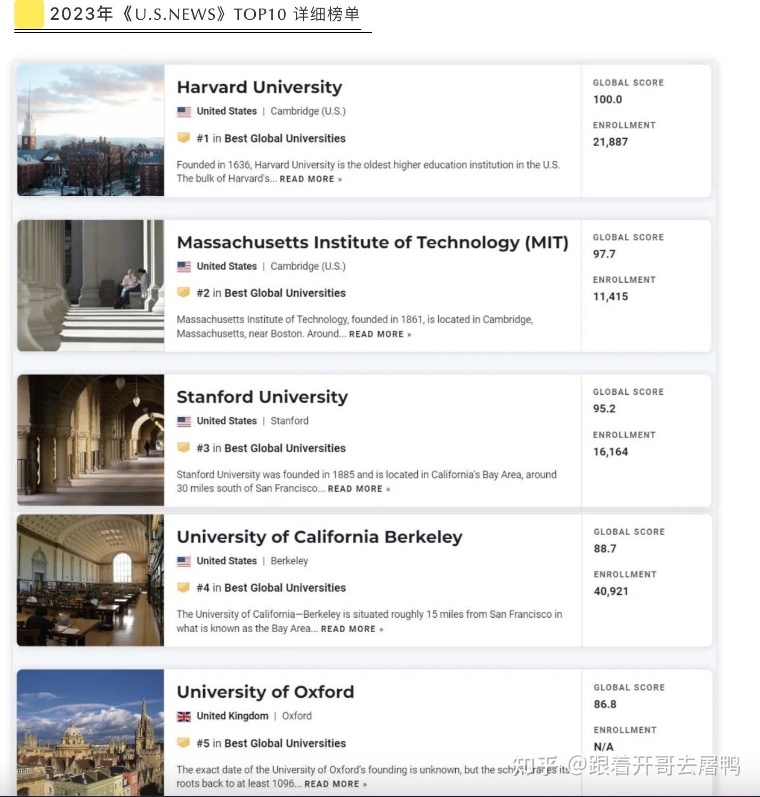This screenshot has width=760, height=797.
Task: Click the US flag icon under Stanford
Action: coord(184,421)
